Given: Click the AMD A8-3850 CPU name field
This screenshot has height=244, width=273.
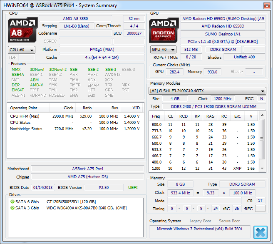Looking at the screenshot, I should point(75,19).
